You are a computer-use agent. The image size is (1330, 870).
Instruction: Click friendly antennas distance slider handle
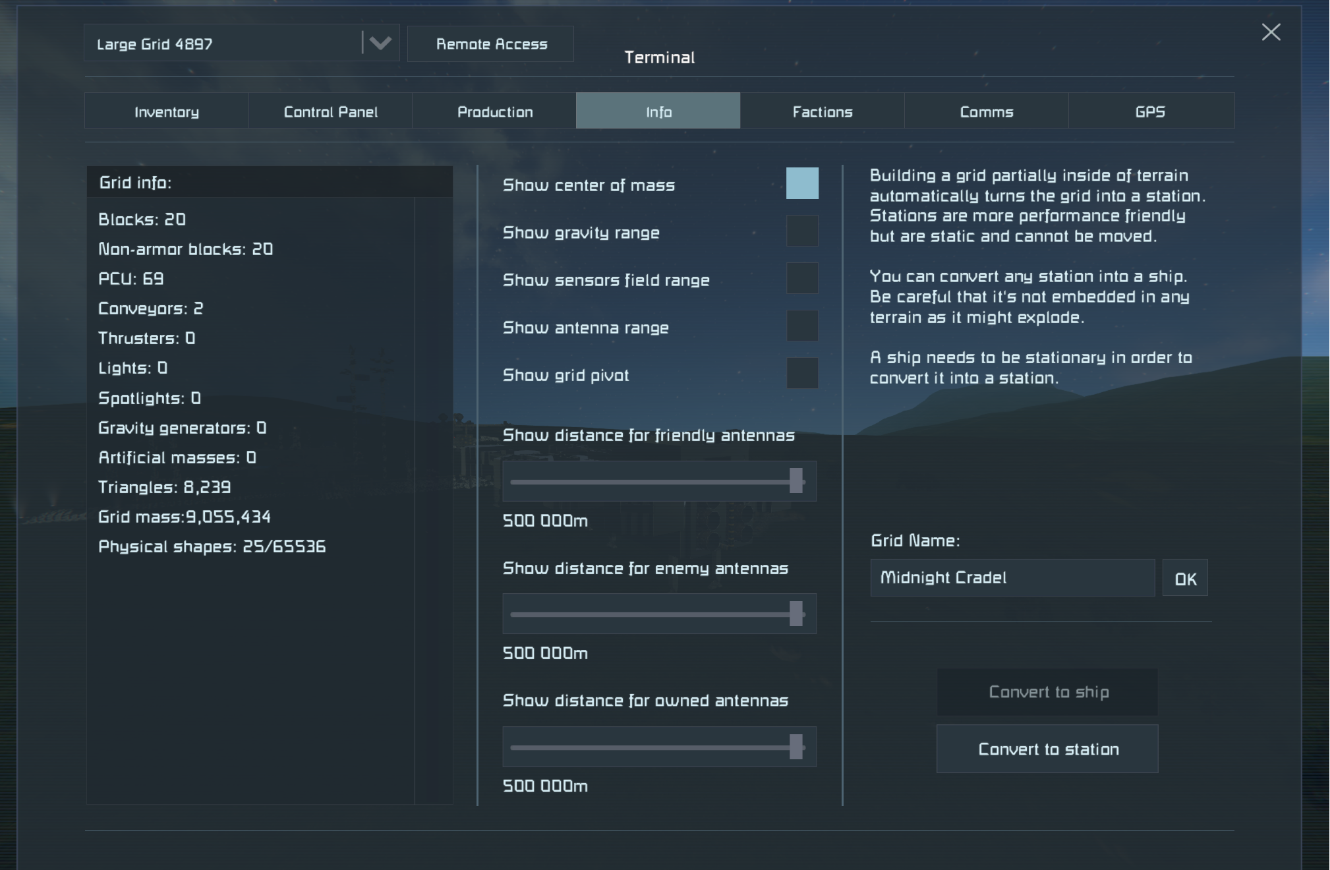[796, 481]
